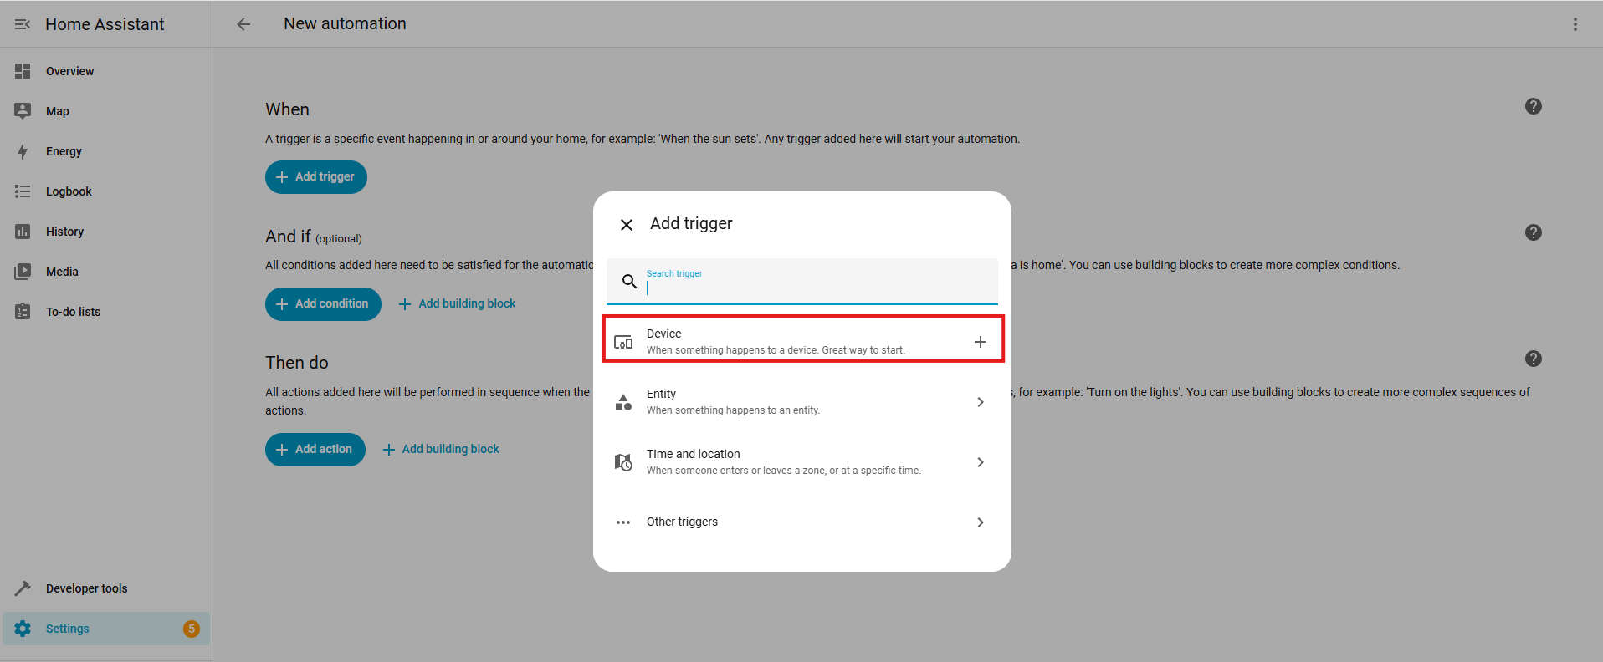1603x662 pixels.
Task: Click the Then do section heading
Action: (297, 363)
